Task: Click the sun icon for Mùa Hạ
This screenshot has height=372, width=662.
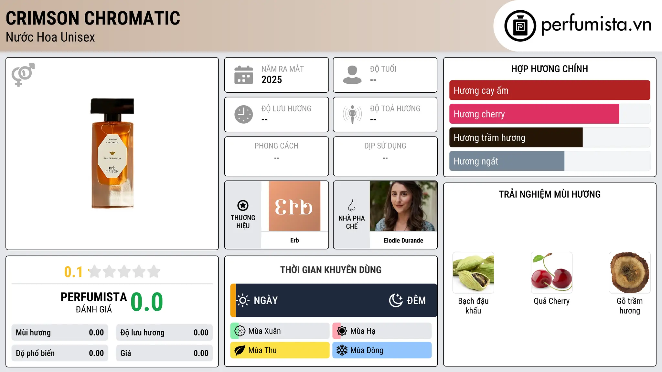Action: (342, 331)
